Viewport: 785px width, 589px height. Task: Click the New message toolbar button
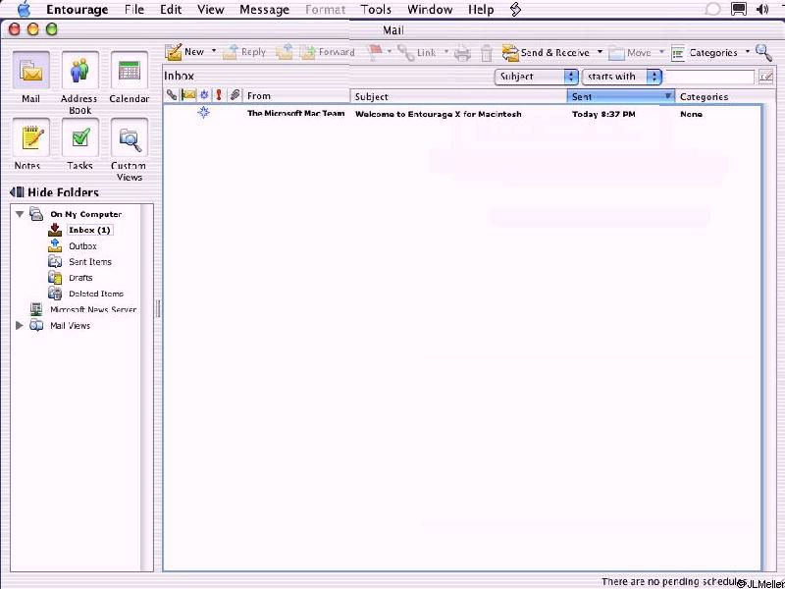point(184,52)
